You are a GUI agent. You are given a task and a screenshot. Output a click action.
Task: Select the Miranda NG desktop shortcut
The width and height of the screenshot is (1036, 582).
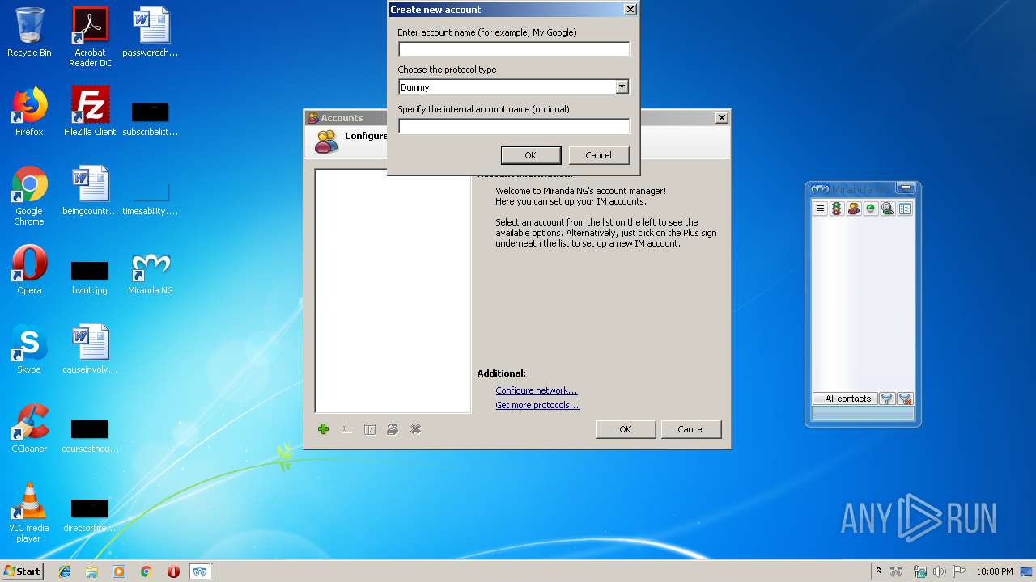click(151, 274)
